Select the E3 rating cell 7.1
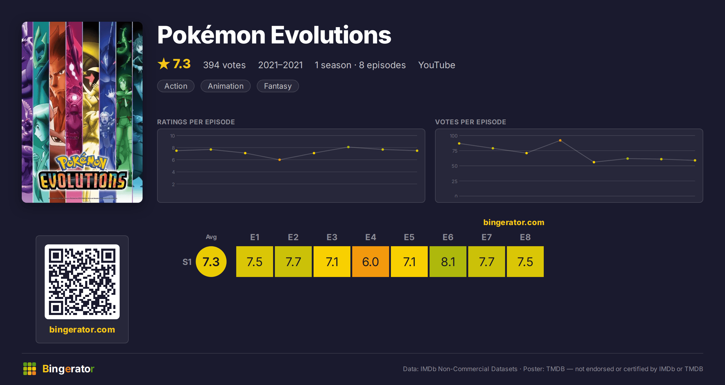 click(332, 262)
